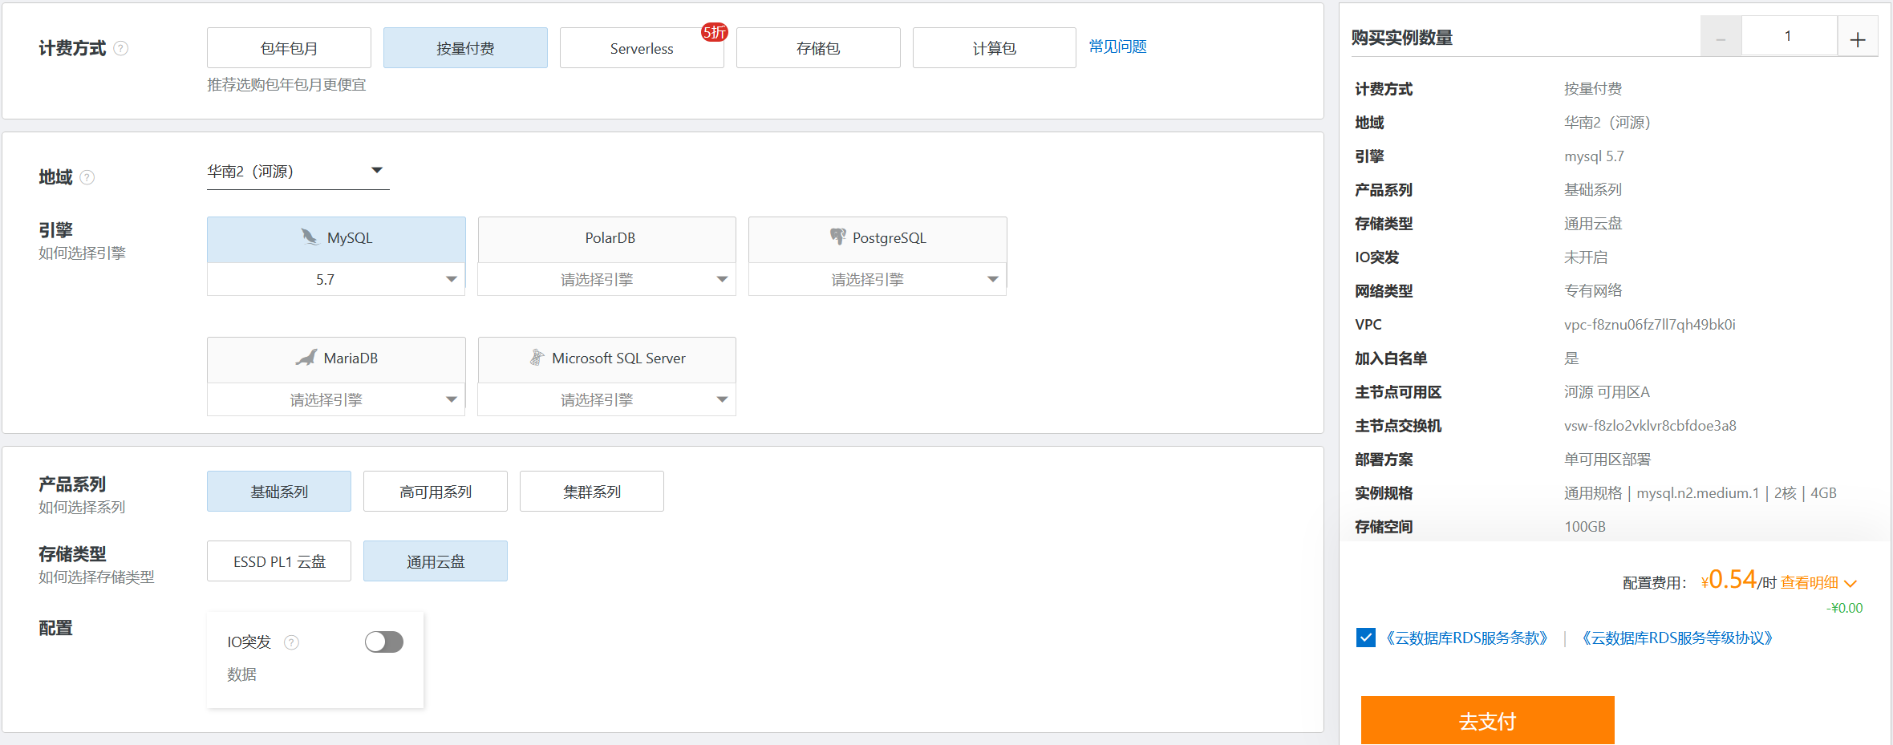
Task: Click the Microsoft SQL Server icon
Action: pos(537,358)
